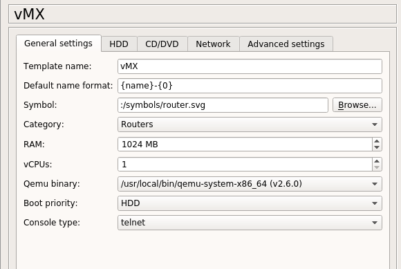This screenshot has height=269, width=401.
Task: Open the Category dropdown
Action: pyautogui.click(x=250, y=124)
